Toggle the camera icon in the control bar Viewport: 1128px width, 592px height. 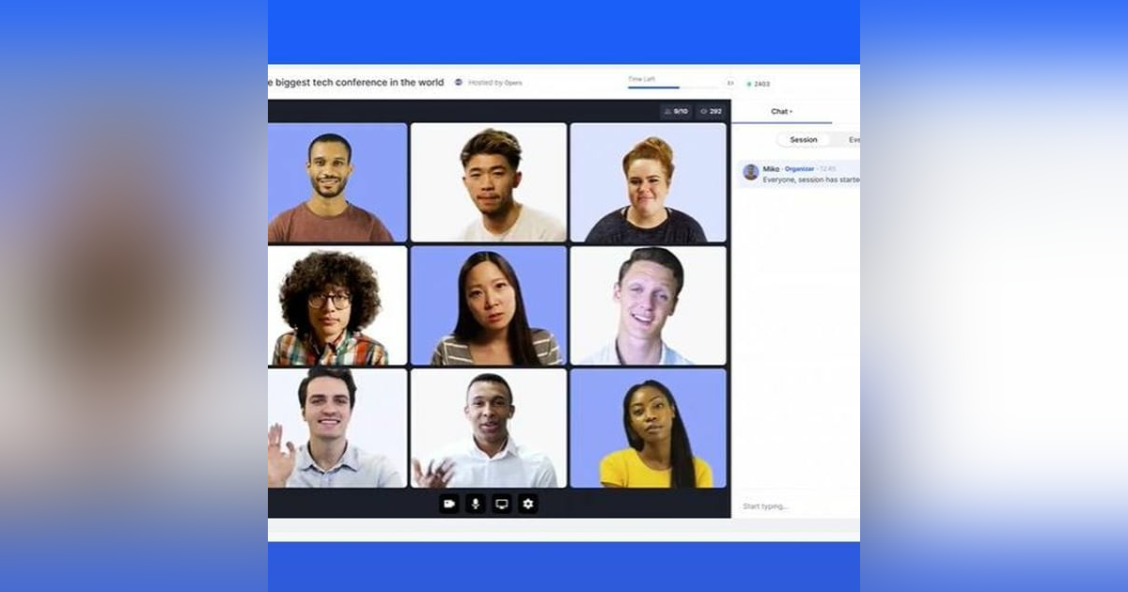(449, 505)
